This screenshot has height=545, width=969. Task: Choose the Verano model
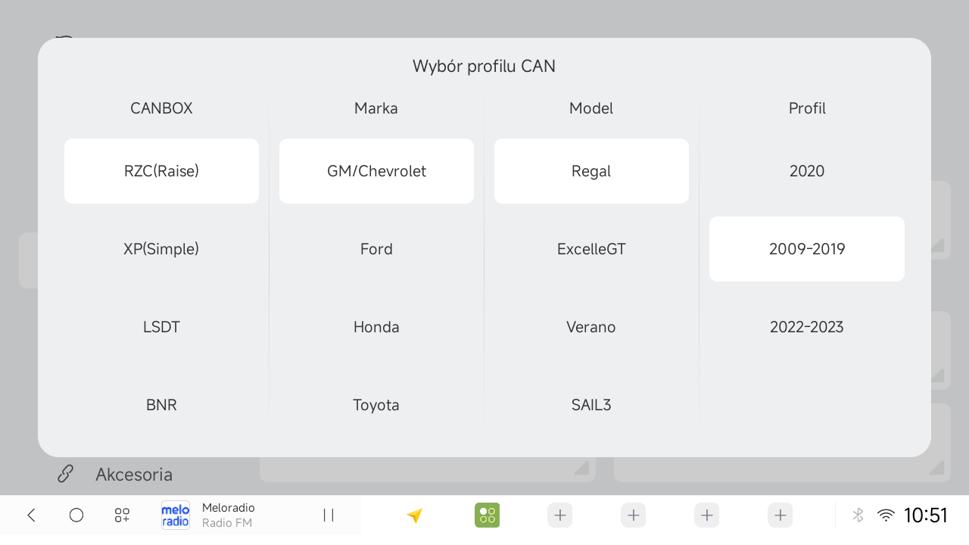[591, 327]
